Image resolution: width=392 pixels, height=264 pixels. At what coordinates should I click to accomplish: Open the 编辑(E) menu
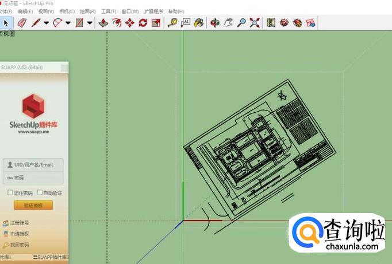point(25,11)
